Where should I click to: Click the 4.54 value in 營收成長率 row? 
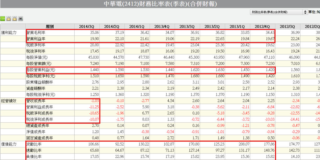(x=170, y=101)
